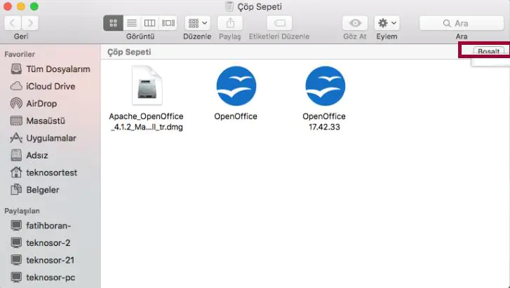510x288 pixels.
Task: Select shared computer teknosor-2
Action: [40, 243]
